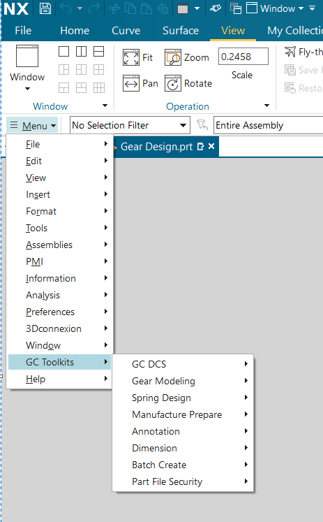Close the Gear Design.prt tab
Screen dimensions: 323x522
tap(211, 146)
